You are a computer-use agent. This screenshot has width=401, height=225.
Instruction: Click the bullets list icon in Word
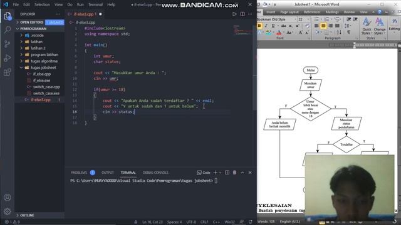click(x=317, y=19)
